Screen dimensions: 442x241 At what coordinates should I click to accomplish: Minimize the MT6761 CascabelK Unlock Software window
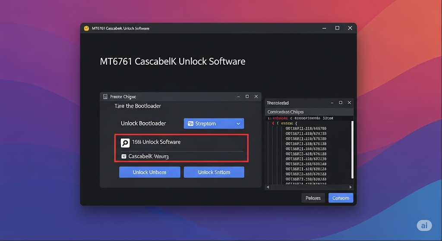[x=324, y=28]
